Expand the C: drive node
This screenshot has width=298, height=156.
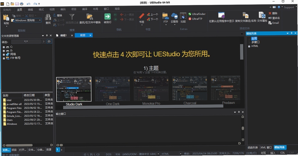4,47
